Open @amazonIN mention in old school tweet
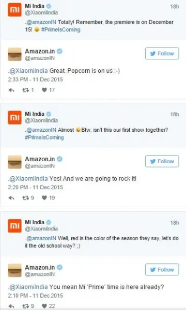The height and width of the screenshot is (310, 186). (x=41, y=238)
